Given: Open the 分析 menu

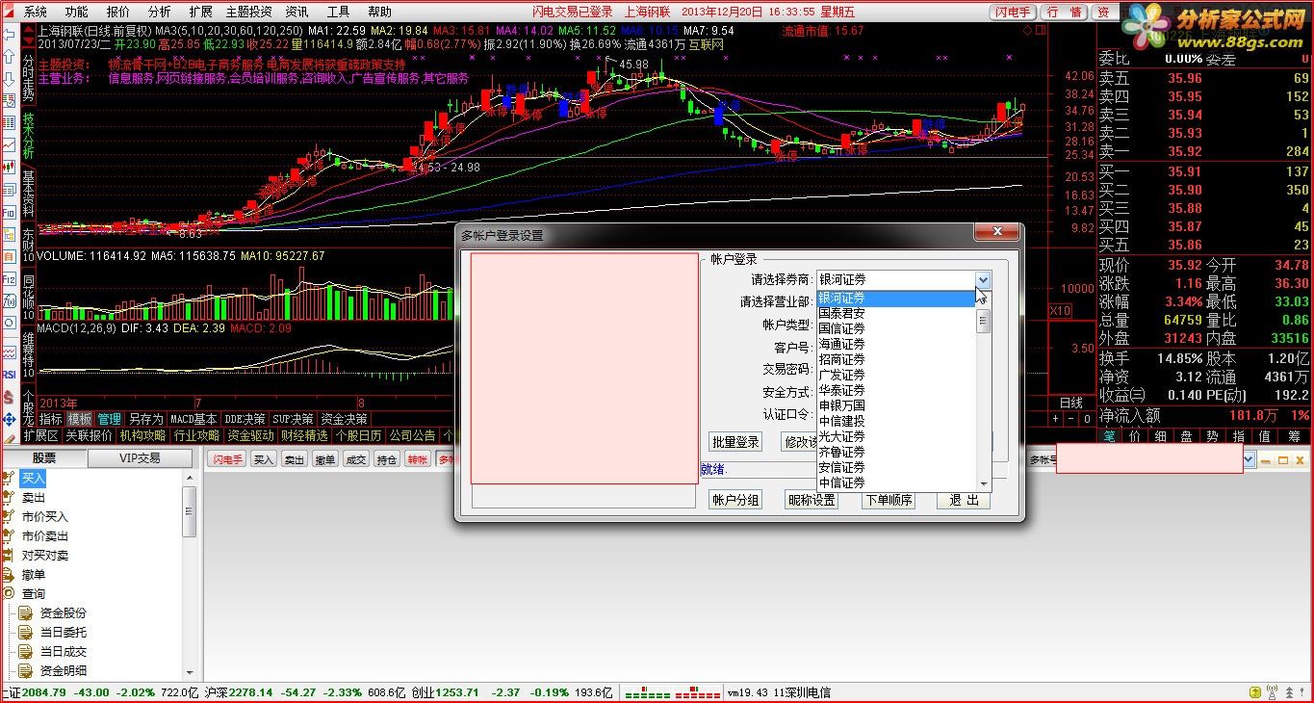Looking at the screenshot, I should click(x=159, y=12).
